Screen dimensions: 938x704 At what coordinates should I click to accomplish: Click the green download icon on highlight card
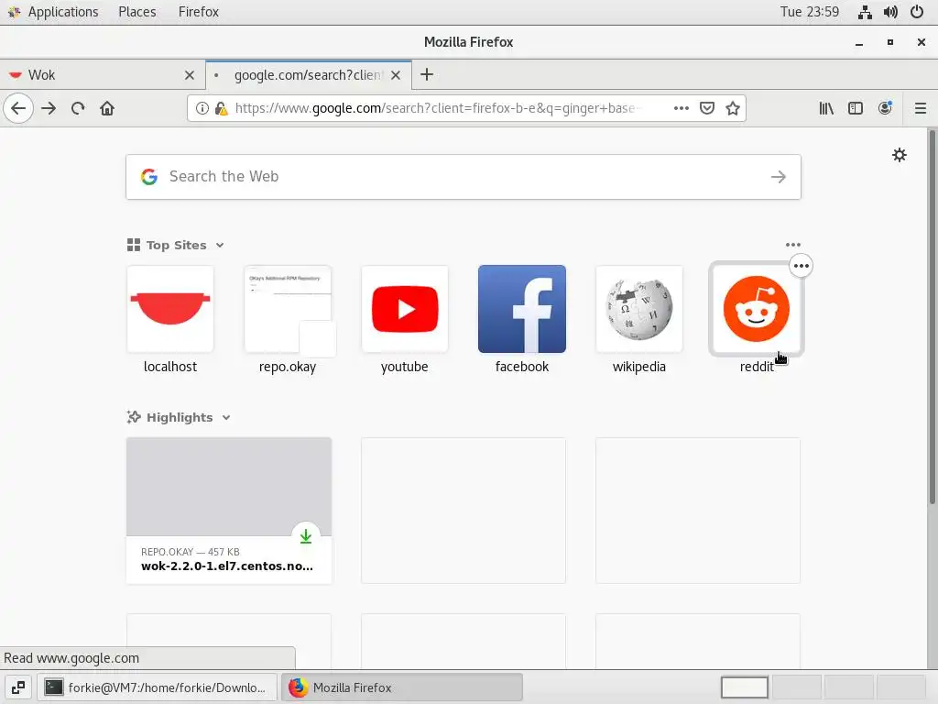click(306, 536)
